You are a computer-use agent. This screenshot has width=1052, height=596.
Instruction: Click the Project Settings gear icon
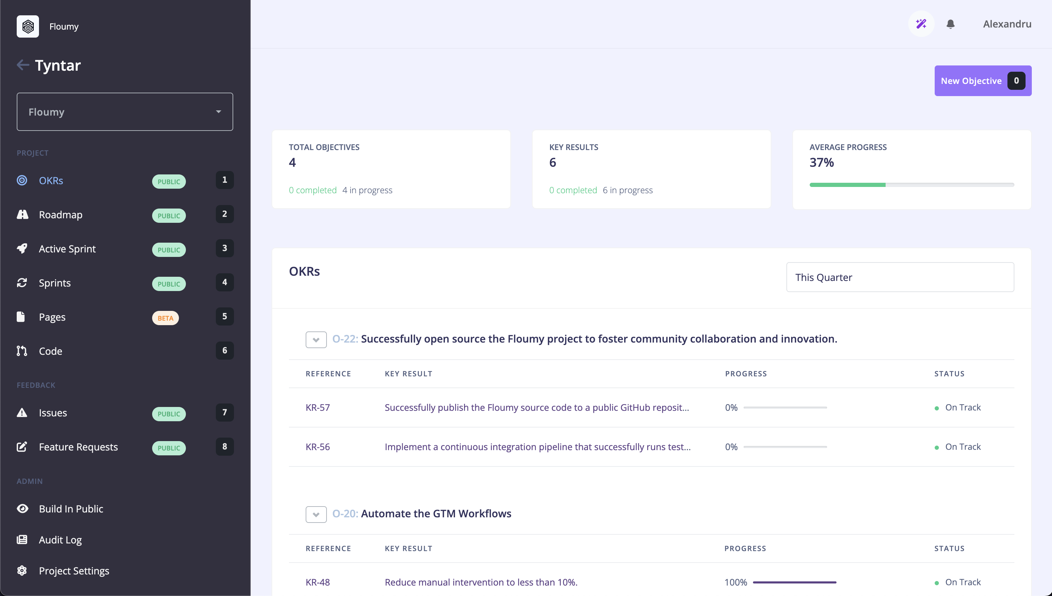22,571
